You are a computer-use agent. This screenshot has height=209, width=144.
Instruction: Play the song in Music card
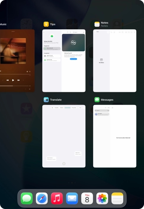13,80
